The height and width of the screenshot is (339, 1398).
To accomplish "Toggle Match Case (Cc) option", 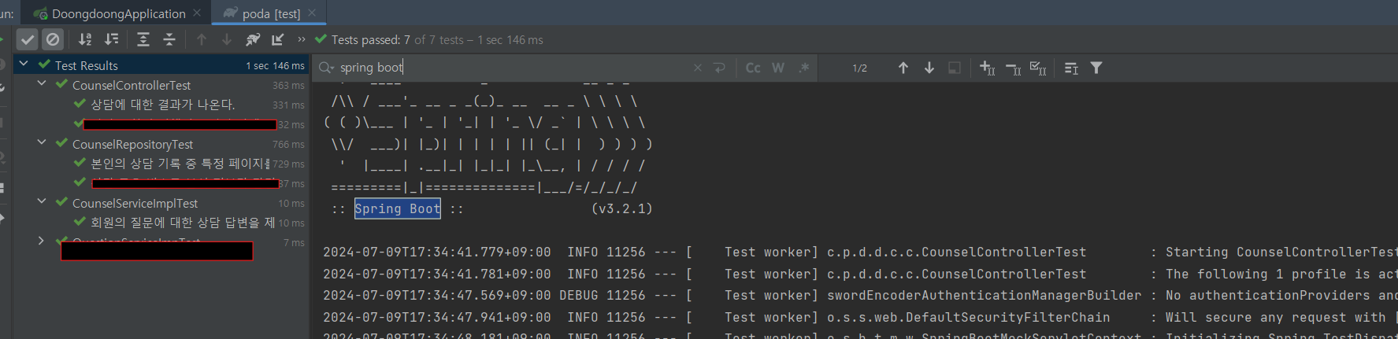I will [x=753, y=68].
